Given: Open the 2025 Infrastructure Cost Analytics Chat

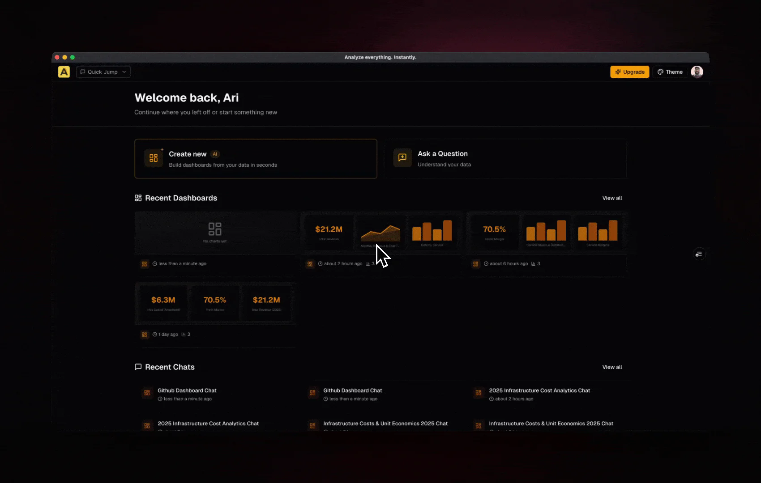Looking at the screenshot, I should 539,390.
